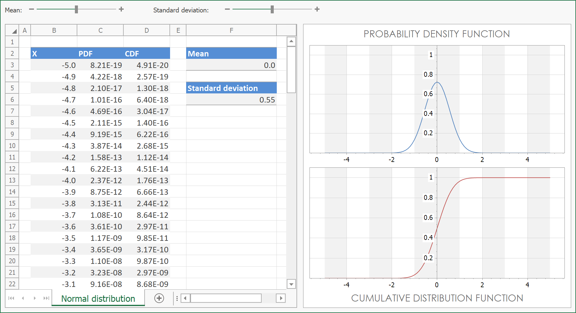Click the Mean slider plus button

click(121, 9)
